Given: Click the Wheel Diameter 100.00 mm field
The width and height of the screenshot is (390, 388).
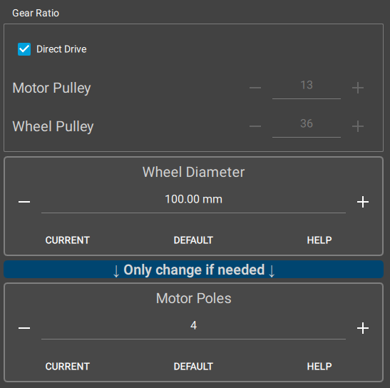Looking at the screenshot, I should pyautogui.click(x=193, y=202).
